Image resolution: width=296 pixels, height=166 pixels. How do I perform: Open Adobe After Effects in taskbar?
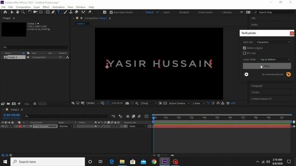(x=165, y=161)
